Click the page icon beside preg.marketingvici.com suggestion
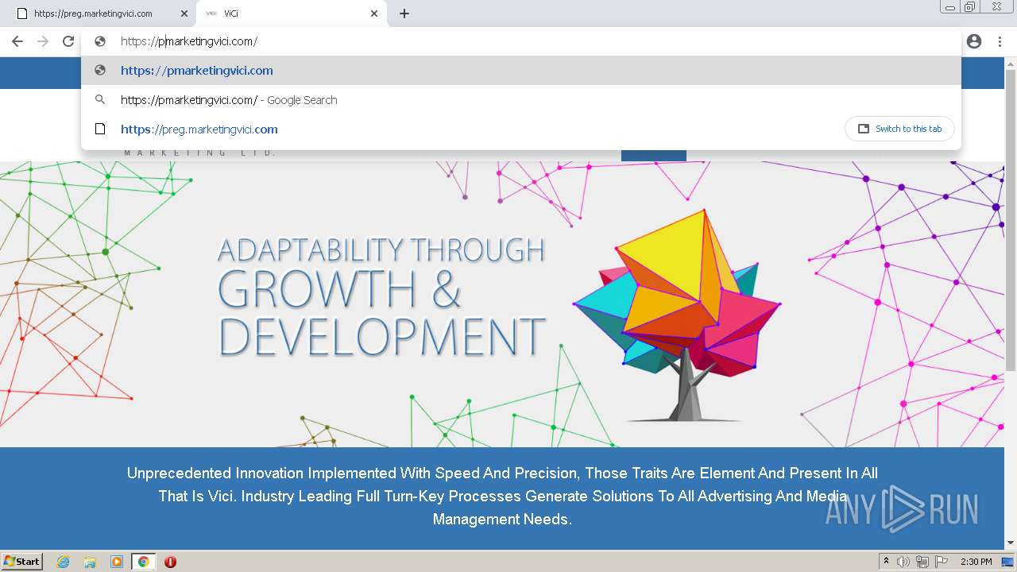Image resolution: width=1017 pixels, height=572 pixels. point(100,129)
